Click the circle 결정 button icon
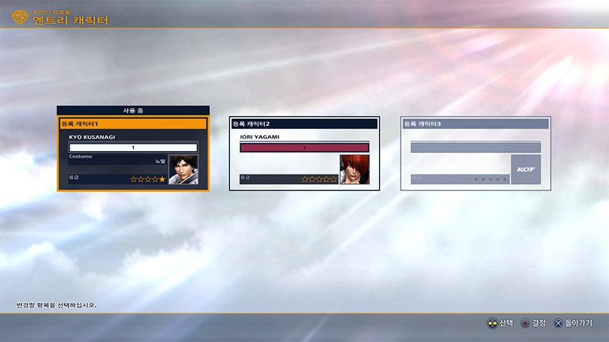Image resolution: width=609 pixels, height=342 pixels. point(525,323)
